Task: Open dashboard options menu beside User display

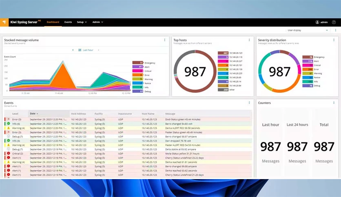Action: (x=336, y=31)
